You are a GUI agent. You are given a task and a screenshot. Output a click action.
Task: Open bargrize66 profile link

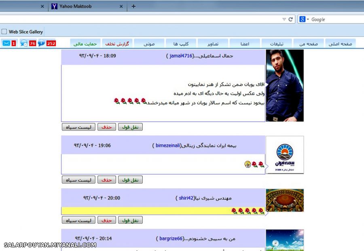[171, 238]
